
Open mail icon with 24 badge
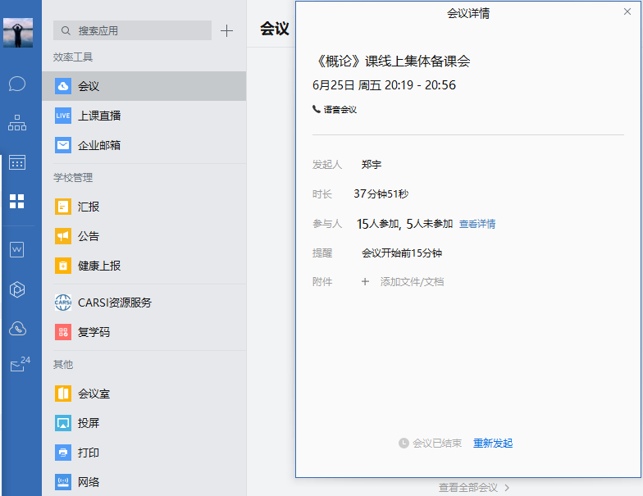click(18, 366)
